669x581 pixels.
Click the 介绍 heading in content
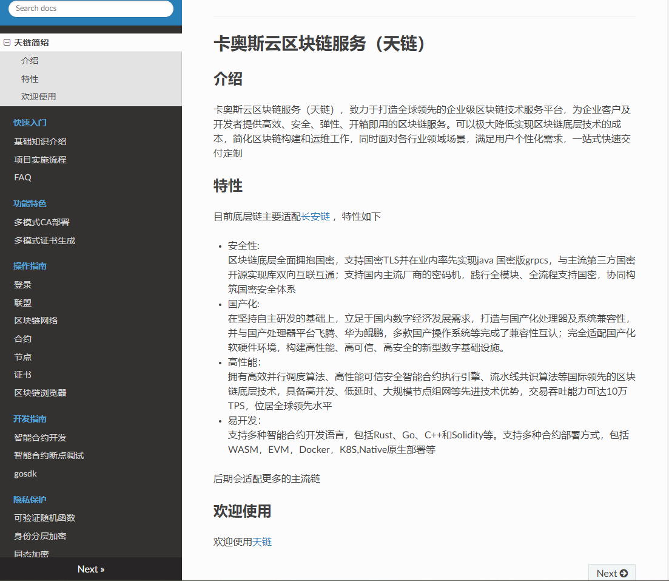228,79
